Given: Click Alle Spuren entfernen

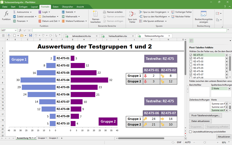Looking at the screenshot, I should 153,21.
